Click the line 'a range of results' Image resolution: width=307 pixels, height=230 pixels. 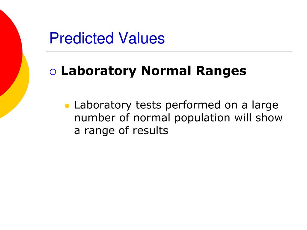(121, 131)
